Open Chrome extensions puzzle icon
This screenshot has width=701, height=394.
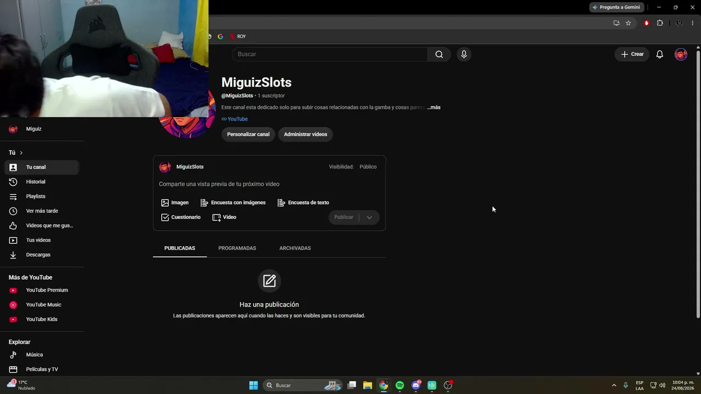660,23
